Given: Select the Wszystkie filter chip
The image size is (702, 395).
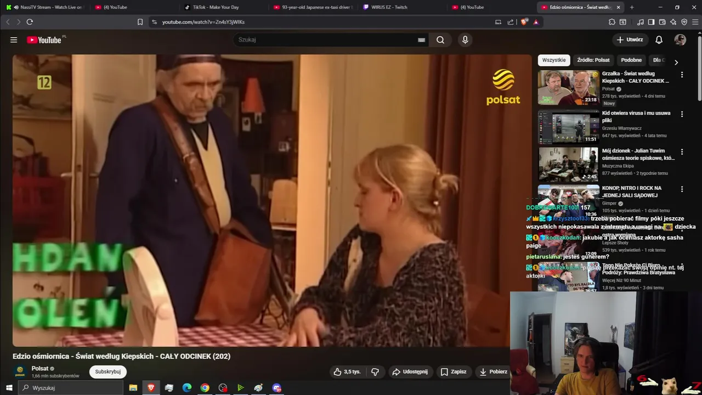Looking at the screenshot, I should 554,60.
